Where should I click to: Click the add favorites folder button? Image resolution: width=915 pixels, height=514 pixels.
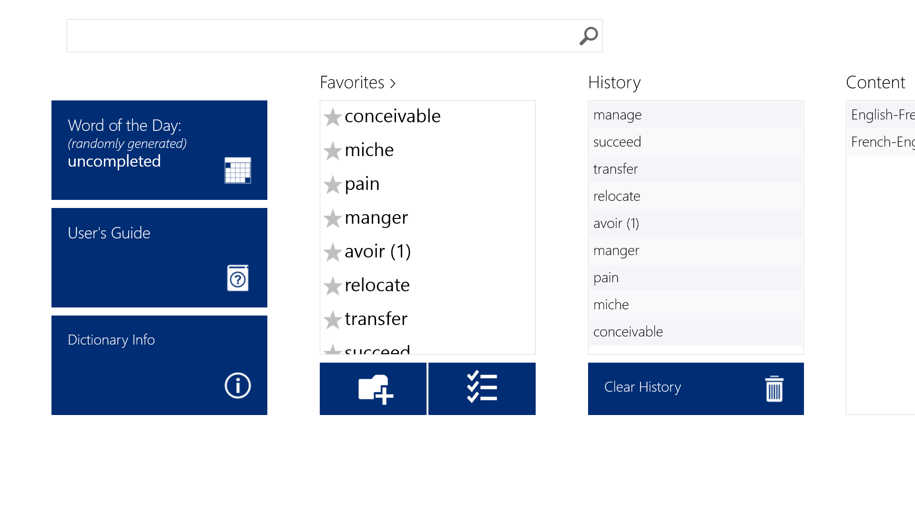click(x=373, y=389)
